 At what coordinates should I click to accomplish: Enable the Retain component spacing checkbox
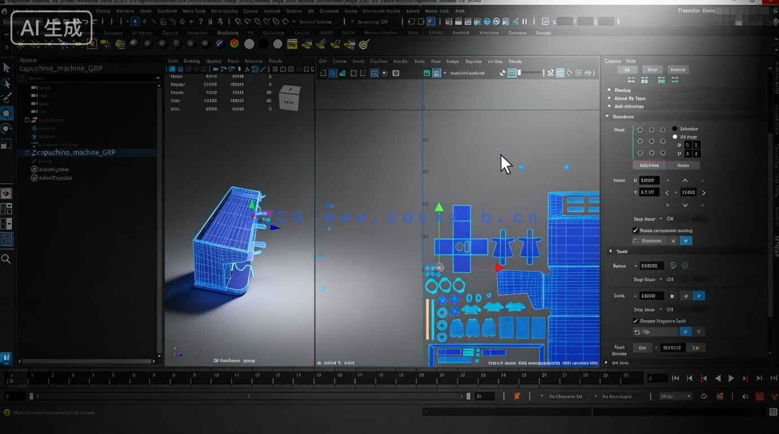pyautogui.click(x=636, y=230)
